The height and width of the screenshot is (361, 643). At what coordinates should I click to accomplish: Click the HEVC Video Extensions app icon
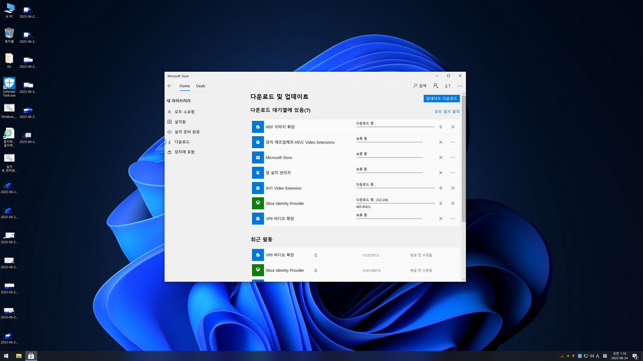258,142
